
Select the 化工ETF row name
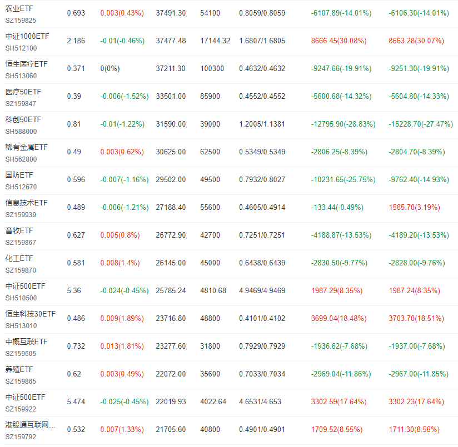(19, 259)
